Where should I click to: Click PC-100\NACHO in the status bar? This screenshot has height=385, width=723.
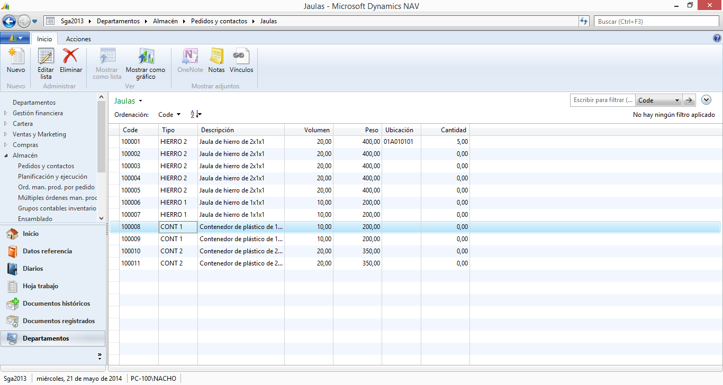[153, 379]
